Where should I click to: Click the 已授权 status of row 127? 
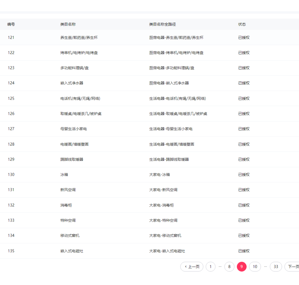244,129
